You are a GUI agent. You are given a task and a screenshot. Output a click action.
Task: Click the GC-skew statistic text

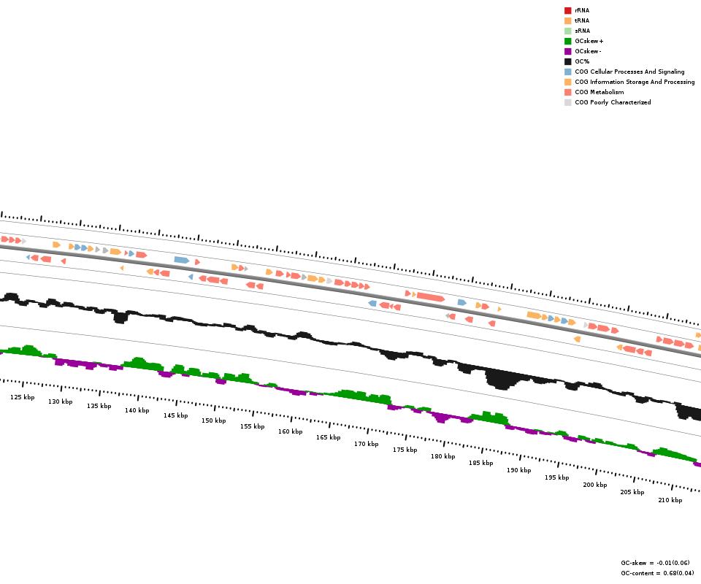[655, 563]
